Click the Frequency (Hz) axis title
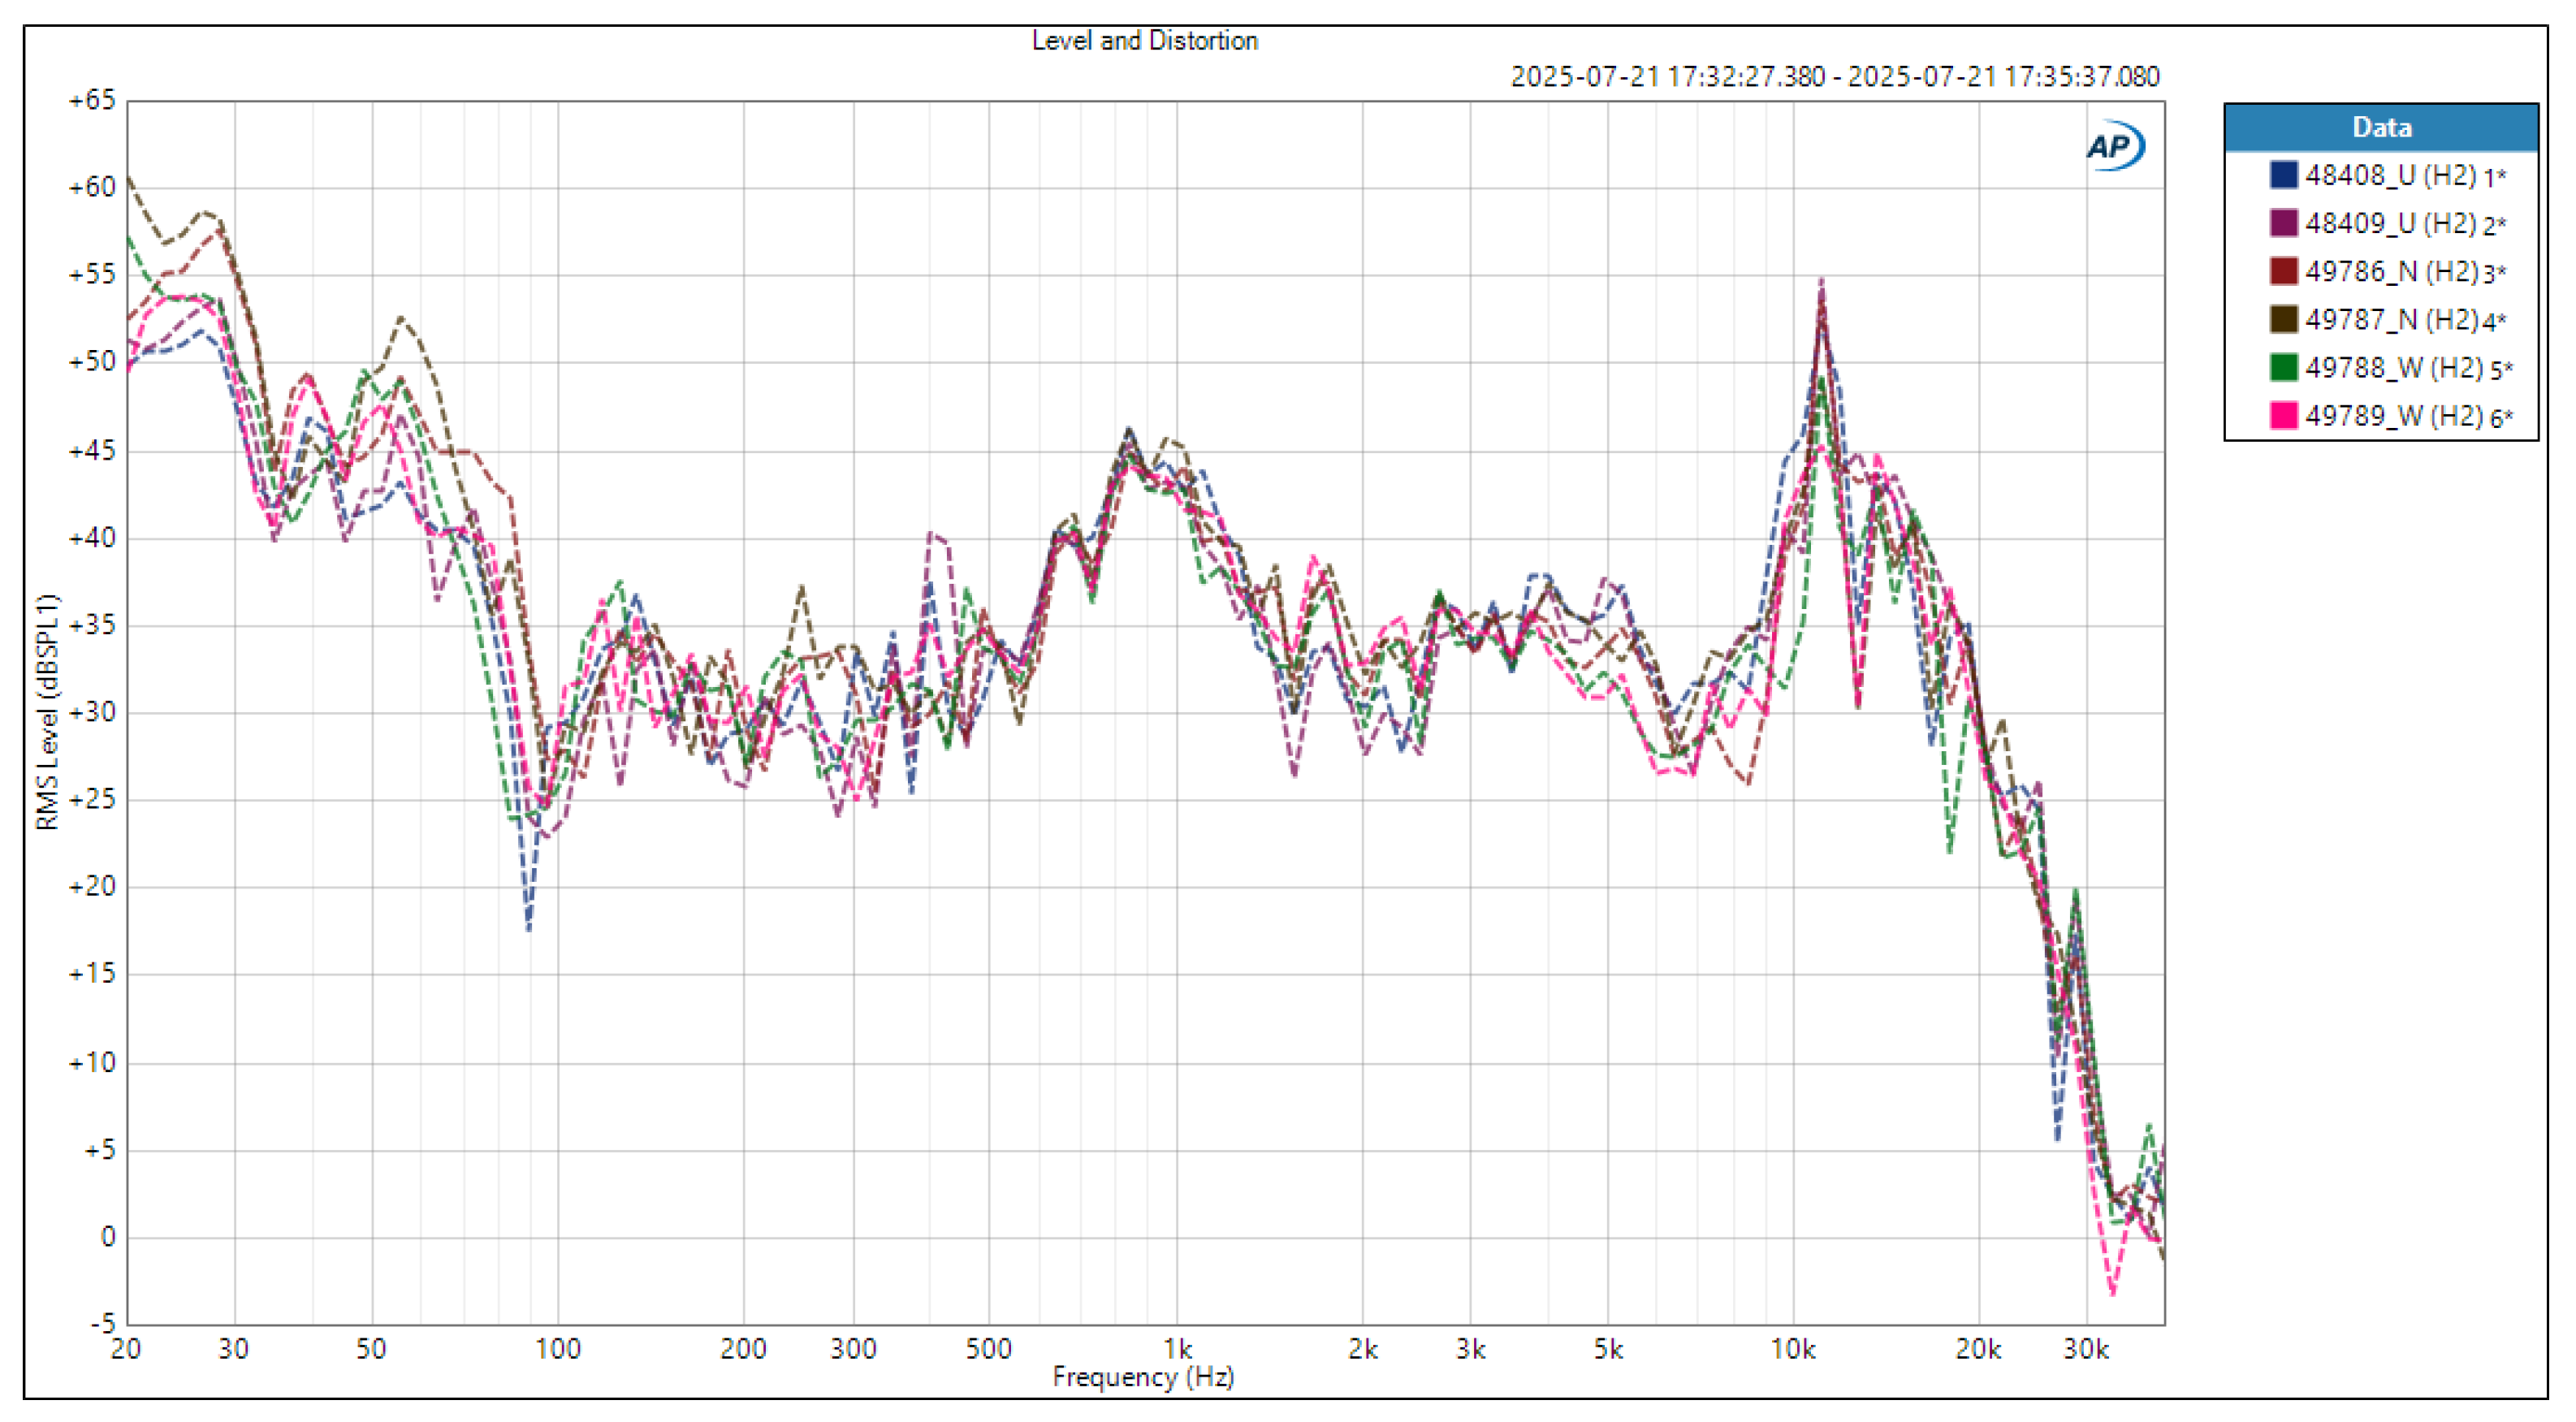This screenshot has height=1422, width=2576. [1143, 1377]
